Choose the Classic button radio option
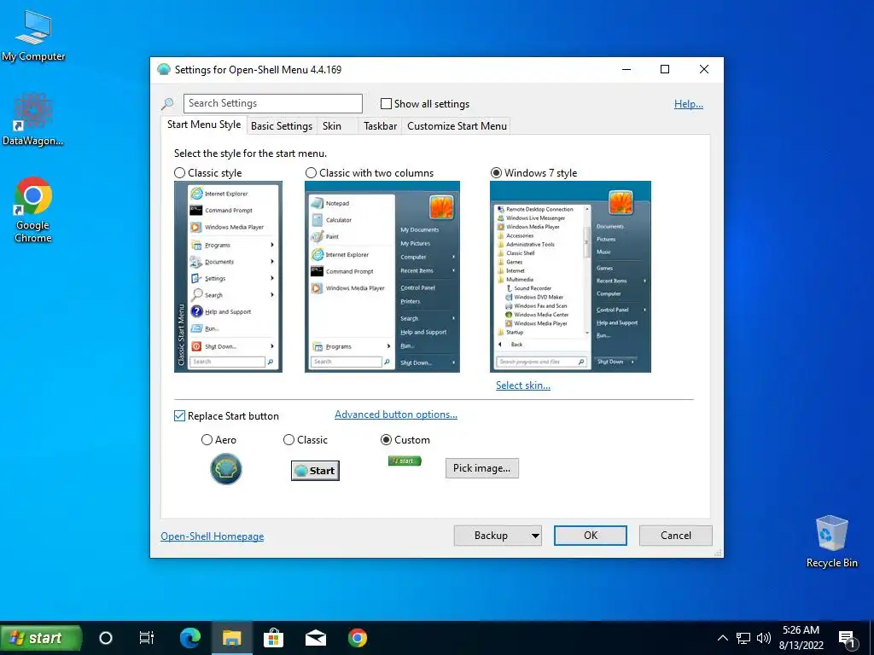The width and height of the screenshot is (874, 655). 288,439
